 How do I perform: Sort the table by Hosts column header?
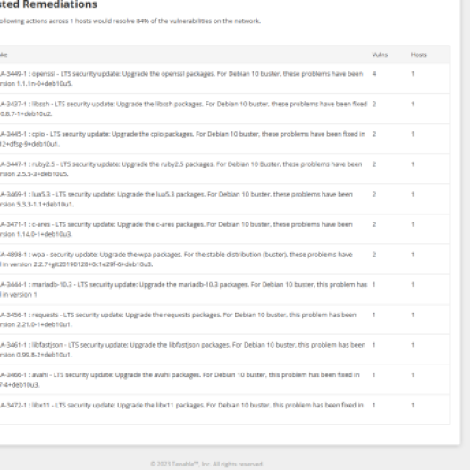click(x=419, y=55)
